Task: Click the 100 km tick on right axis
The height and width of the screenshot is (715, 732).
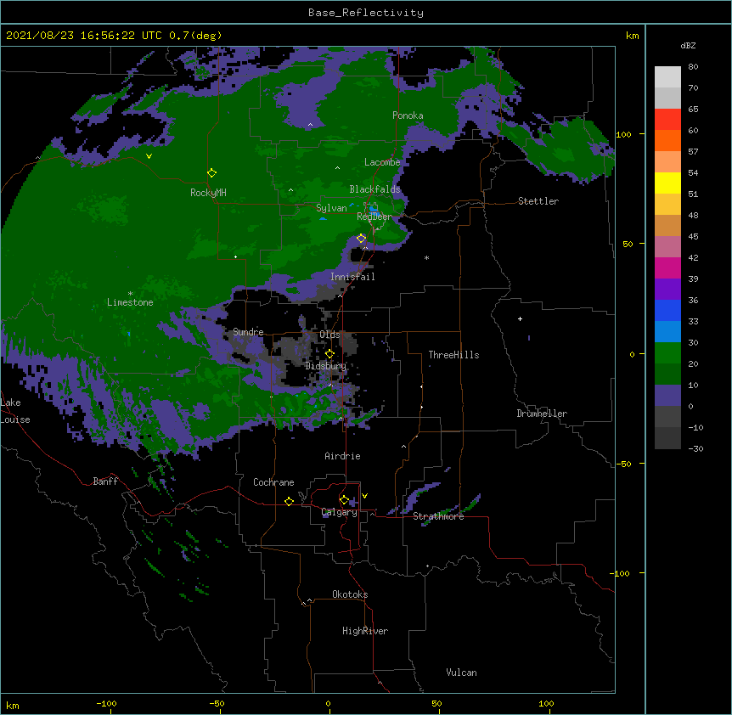Action: [x=623, y=134]
